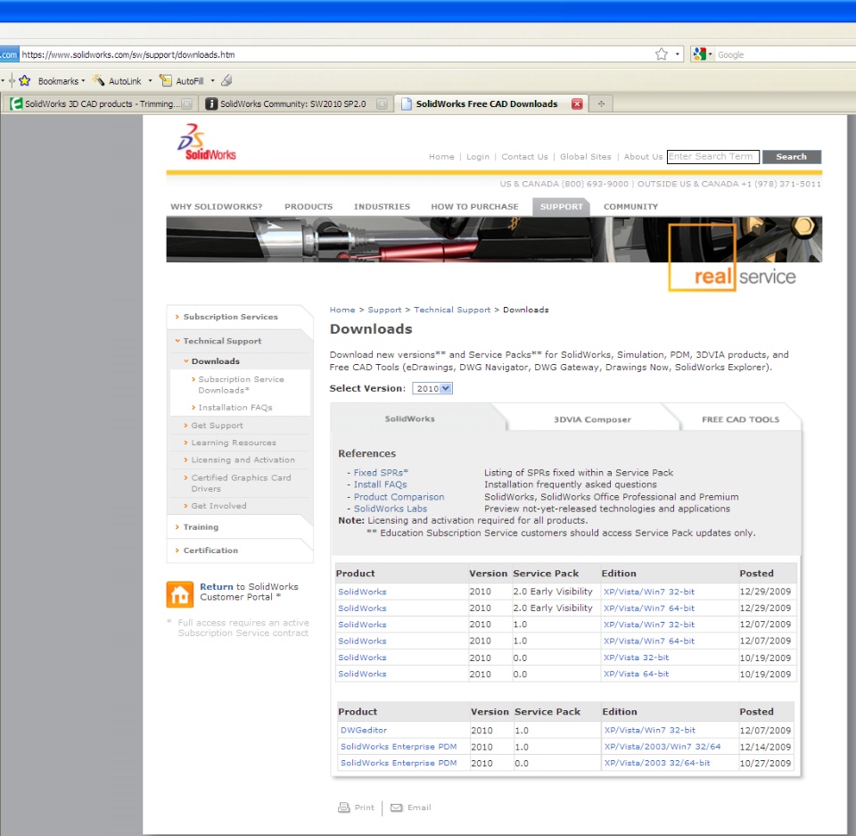
Task: Open the SolidWorks Labs link
Action: 391,509
